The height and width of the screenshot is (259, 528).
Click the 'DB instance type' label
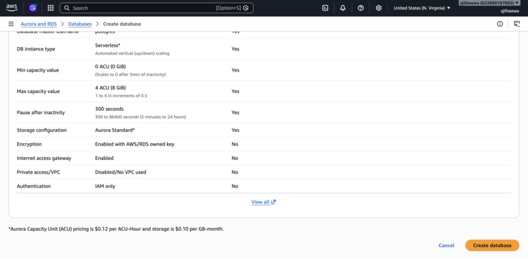tap(36, 49)
